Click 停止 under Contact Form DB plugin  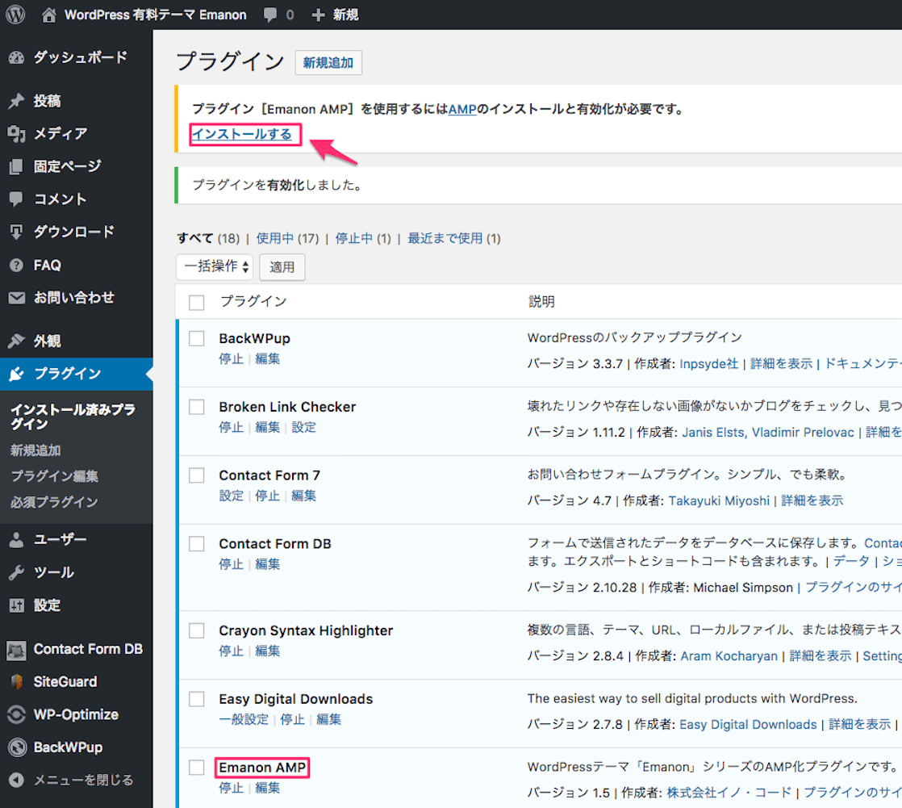tap(232, 564)
